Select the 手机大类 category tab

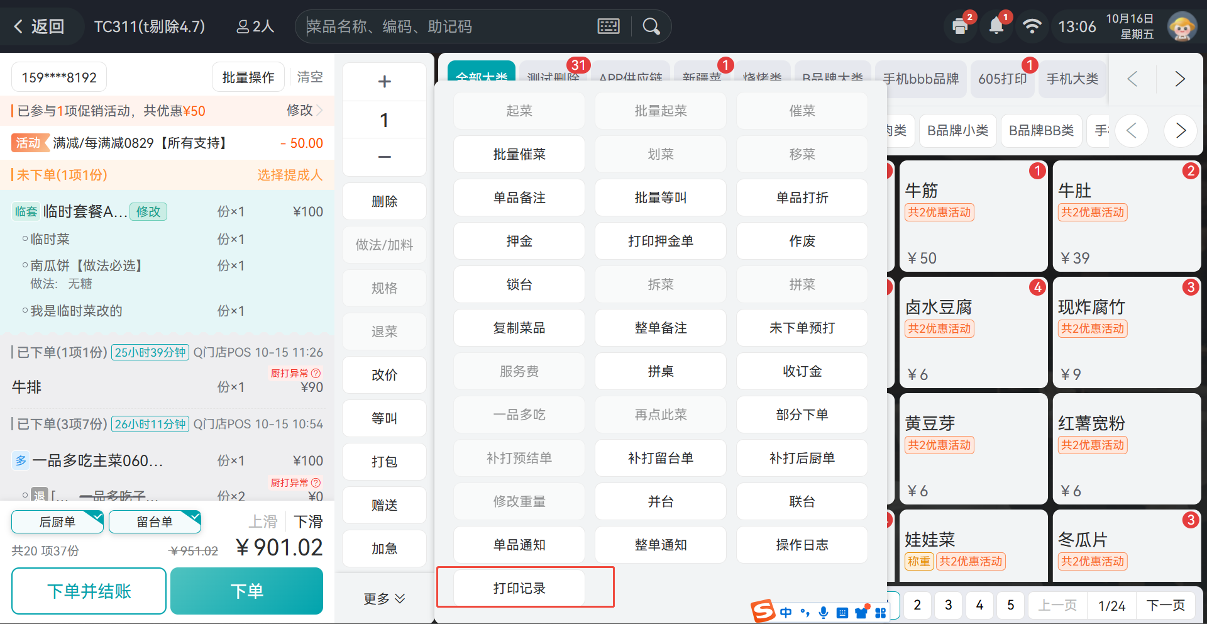1072,79
